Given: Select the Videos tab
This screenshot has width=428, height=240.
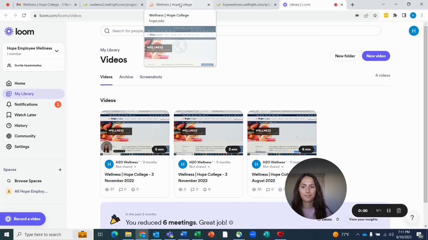Looking at the screenshot, I should pos(106,77).
